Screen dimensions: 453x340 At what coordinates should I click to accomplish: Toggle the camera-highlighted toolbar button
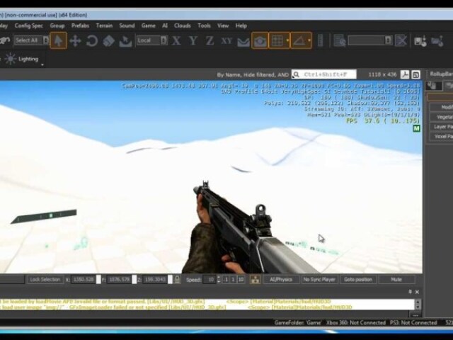pos(260,40)
